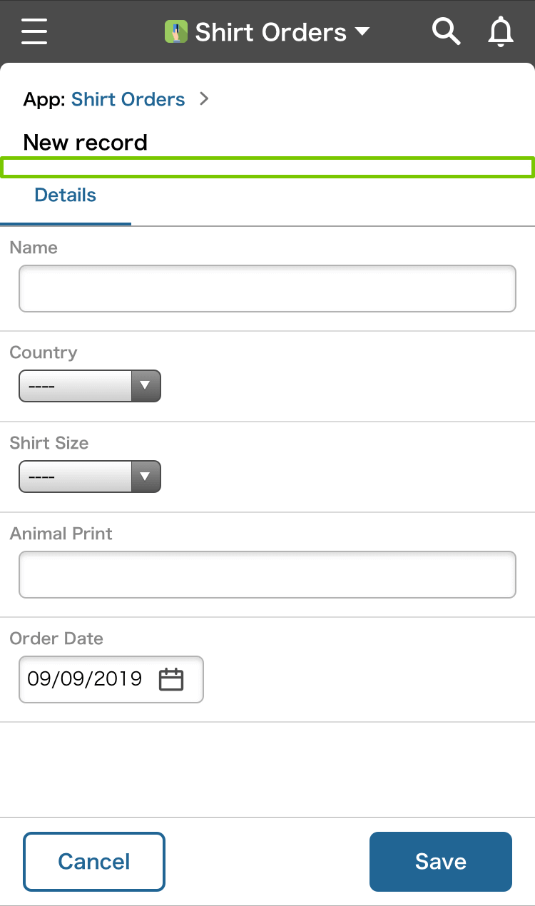The height and width of the screenshot is (906, 535).
Task: Focus the Name input field
Action: [267, 288]
